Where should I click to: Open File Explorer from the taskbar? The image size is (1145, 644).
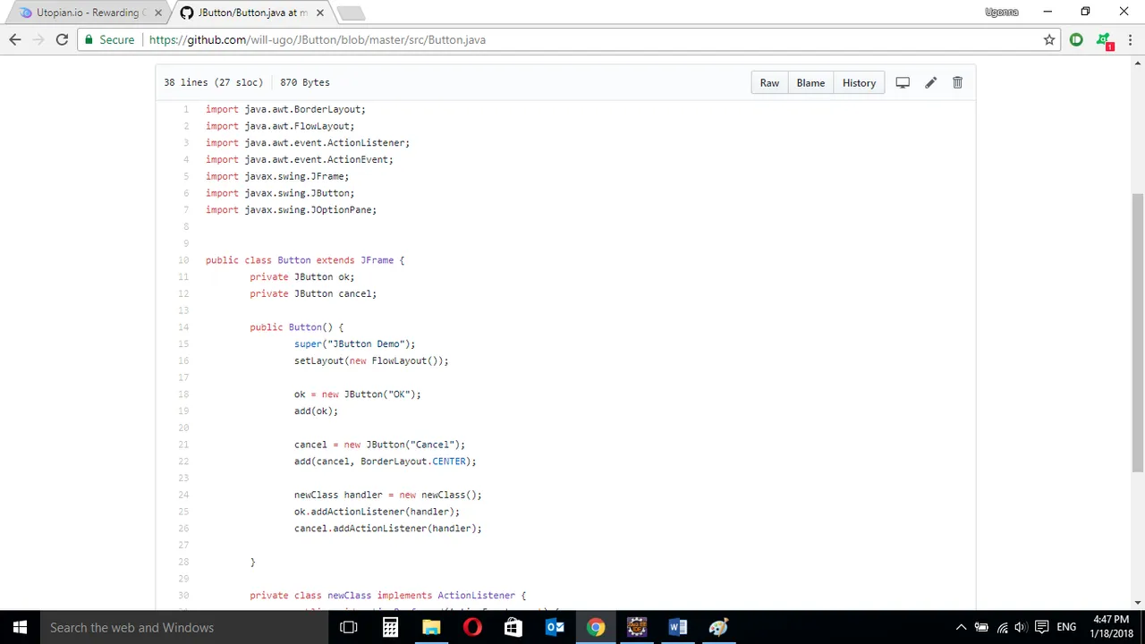tap(431, 627)
